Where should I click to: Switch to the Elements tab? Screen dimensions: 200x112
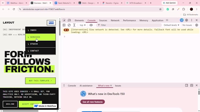coord(79,20)
